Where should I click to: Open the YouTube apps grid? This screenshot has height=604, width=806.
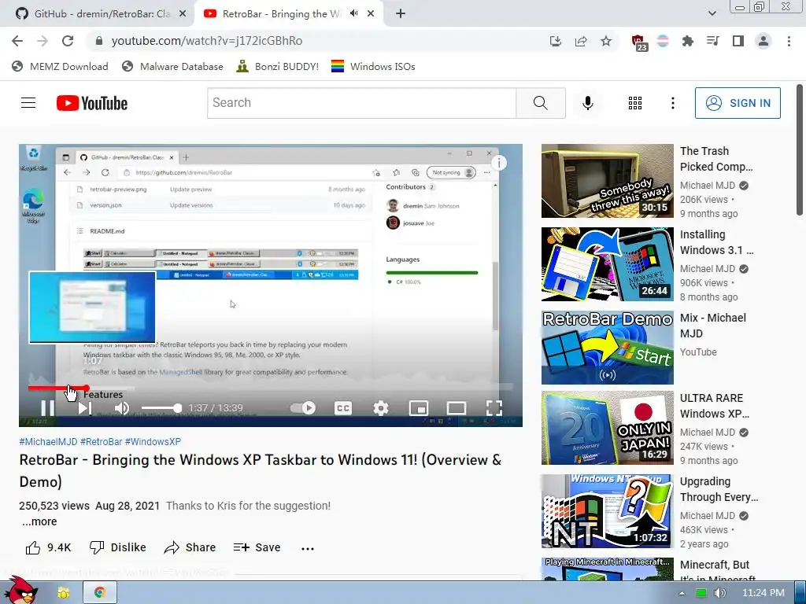coord(635,103)
